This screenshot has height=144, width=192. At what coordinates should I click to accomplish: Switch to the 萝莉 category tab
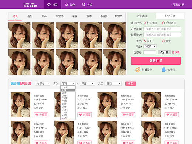tap(89, 16)
